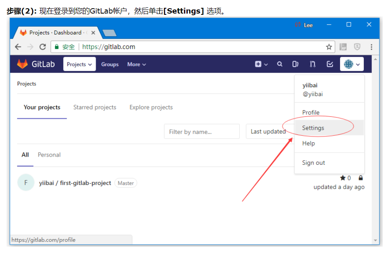Close the Projects Dashboard tab
The image size is (386, 254).
(x=93, y=33)
